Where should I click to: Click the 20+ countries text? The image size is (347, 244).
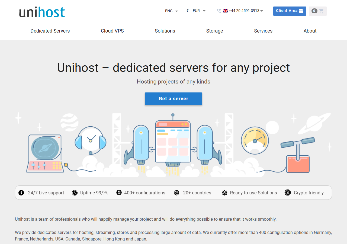[197, 193]
